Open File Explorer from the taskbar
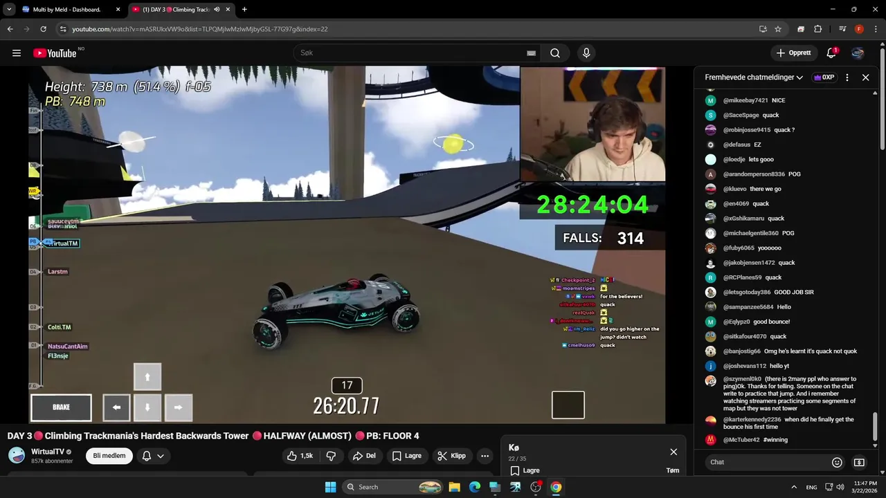 pos(454,487)
